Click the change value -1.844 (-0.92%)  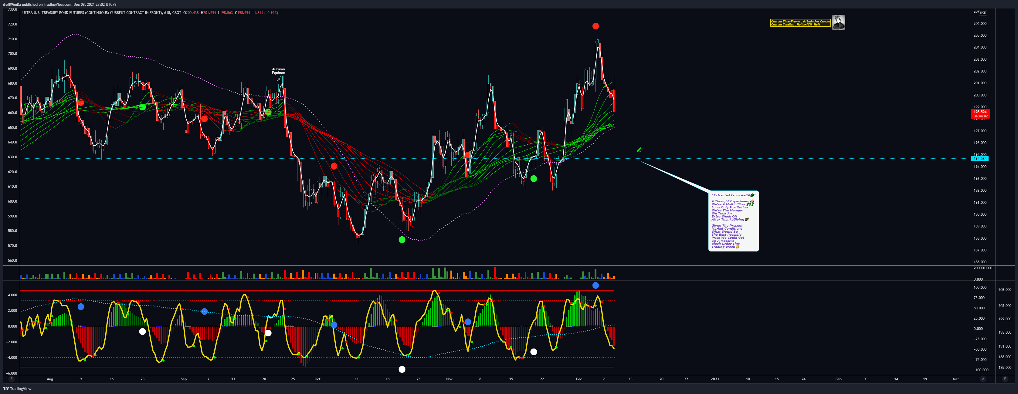pos(265,13)
